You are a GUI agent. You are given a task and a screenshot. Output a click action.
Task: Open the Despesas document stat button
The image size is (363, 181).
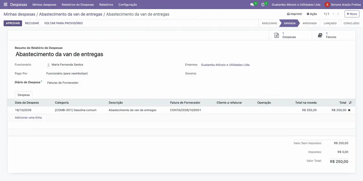(x=290, y=35)
